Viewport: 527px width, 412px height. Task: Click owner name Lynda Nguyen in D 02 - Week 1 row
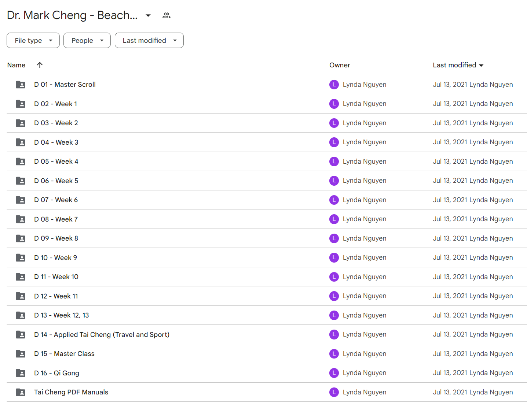(x=365, y=104)
